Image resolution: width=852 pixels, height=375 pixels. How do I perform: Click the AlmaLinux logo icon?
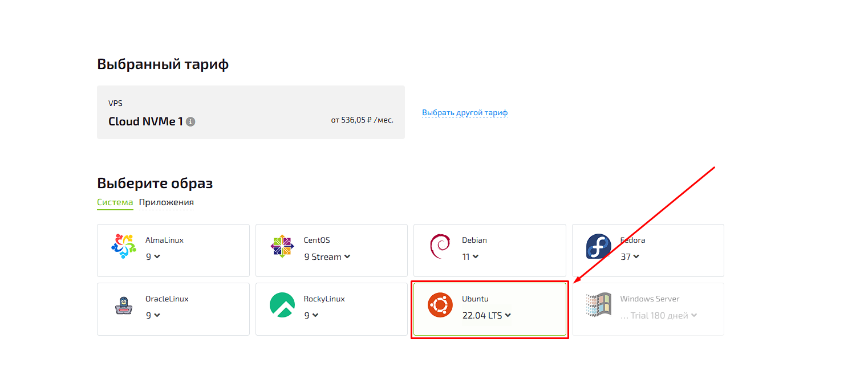[124, 246]
